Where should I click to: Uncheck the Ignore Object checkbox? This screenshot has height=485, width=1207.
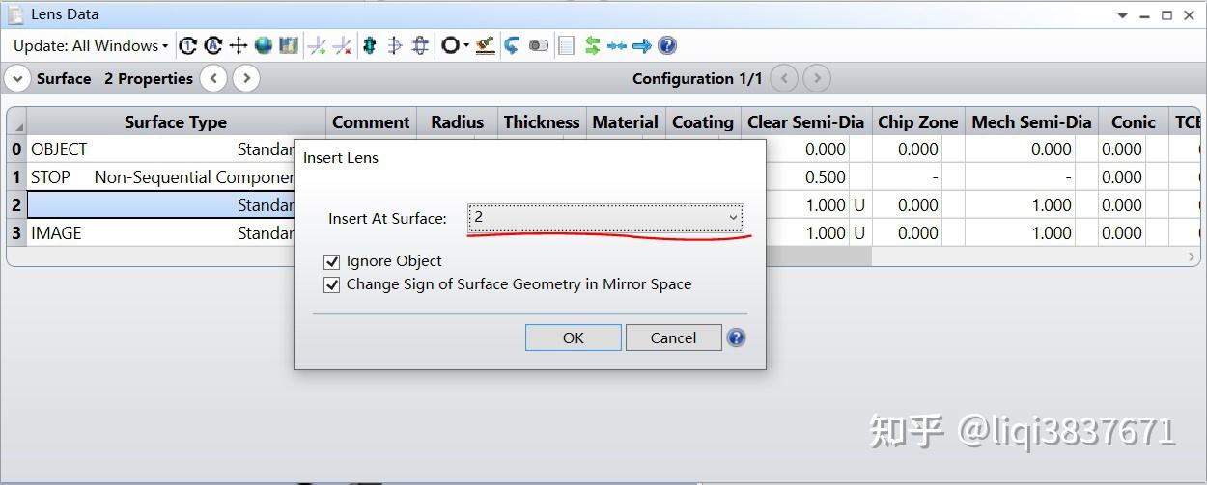pyautogui.click(x=332, y=261)
